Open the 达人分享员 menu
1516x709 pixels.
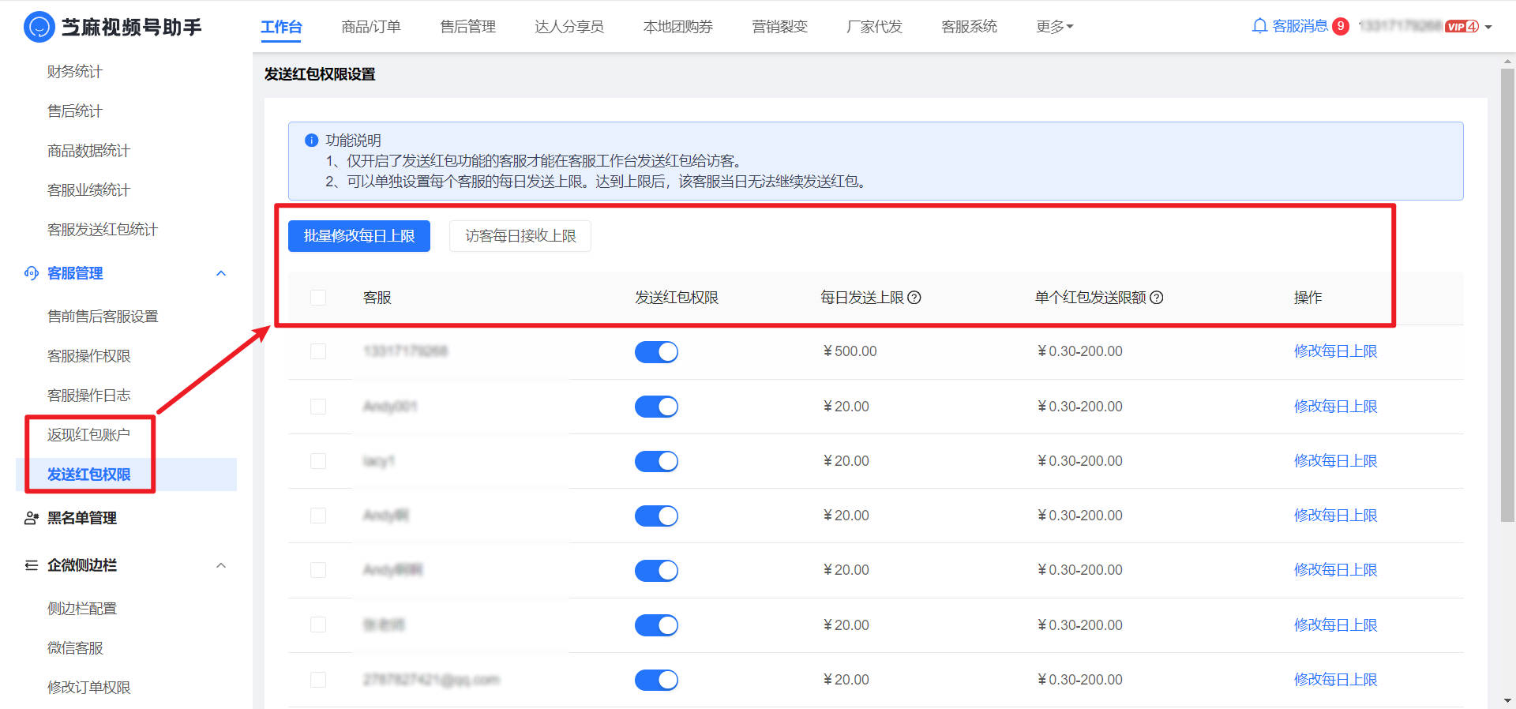click(569, 27)
